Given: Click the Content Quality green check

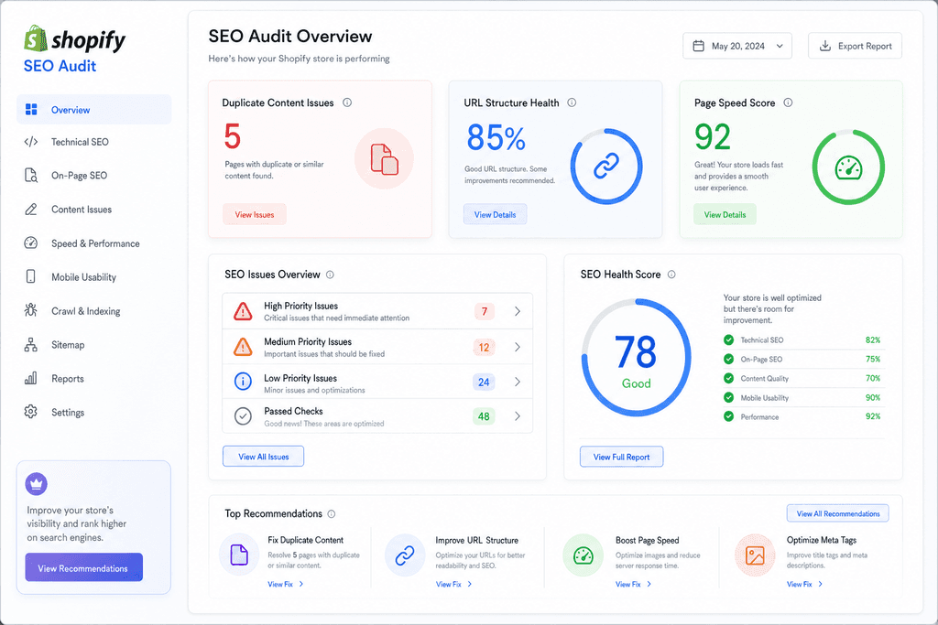Looking at the screenshot, I should (728, 378).
